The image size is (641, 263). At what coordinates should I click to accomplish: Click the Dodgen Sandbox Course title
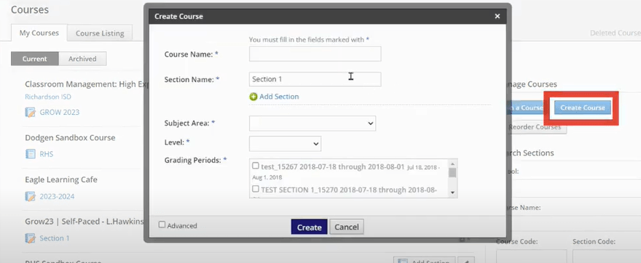pos(70,137)
